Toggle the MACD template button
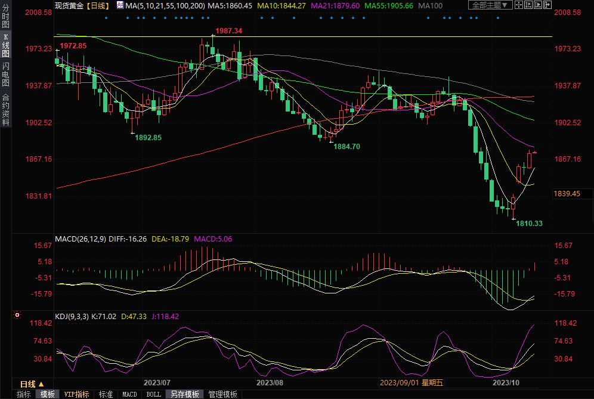This screenshot has width=594, height=399. [x=129, y=394]
